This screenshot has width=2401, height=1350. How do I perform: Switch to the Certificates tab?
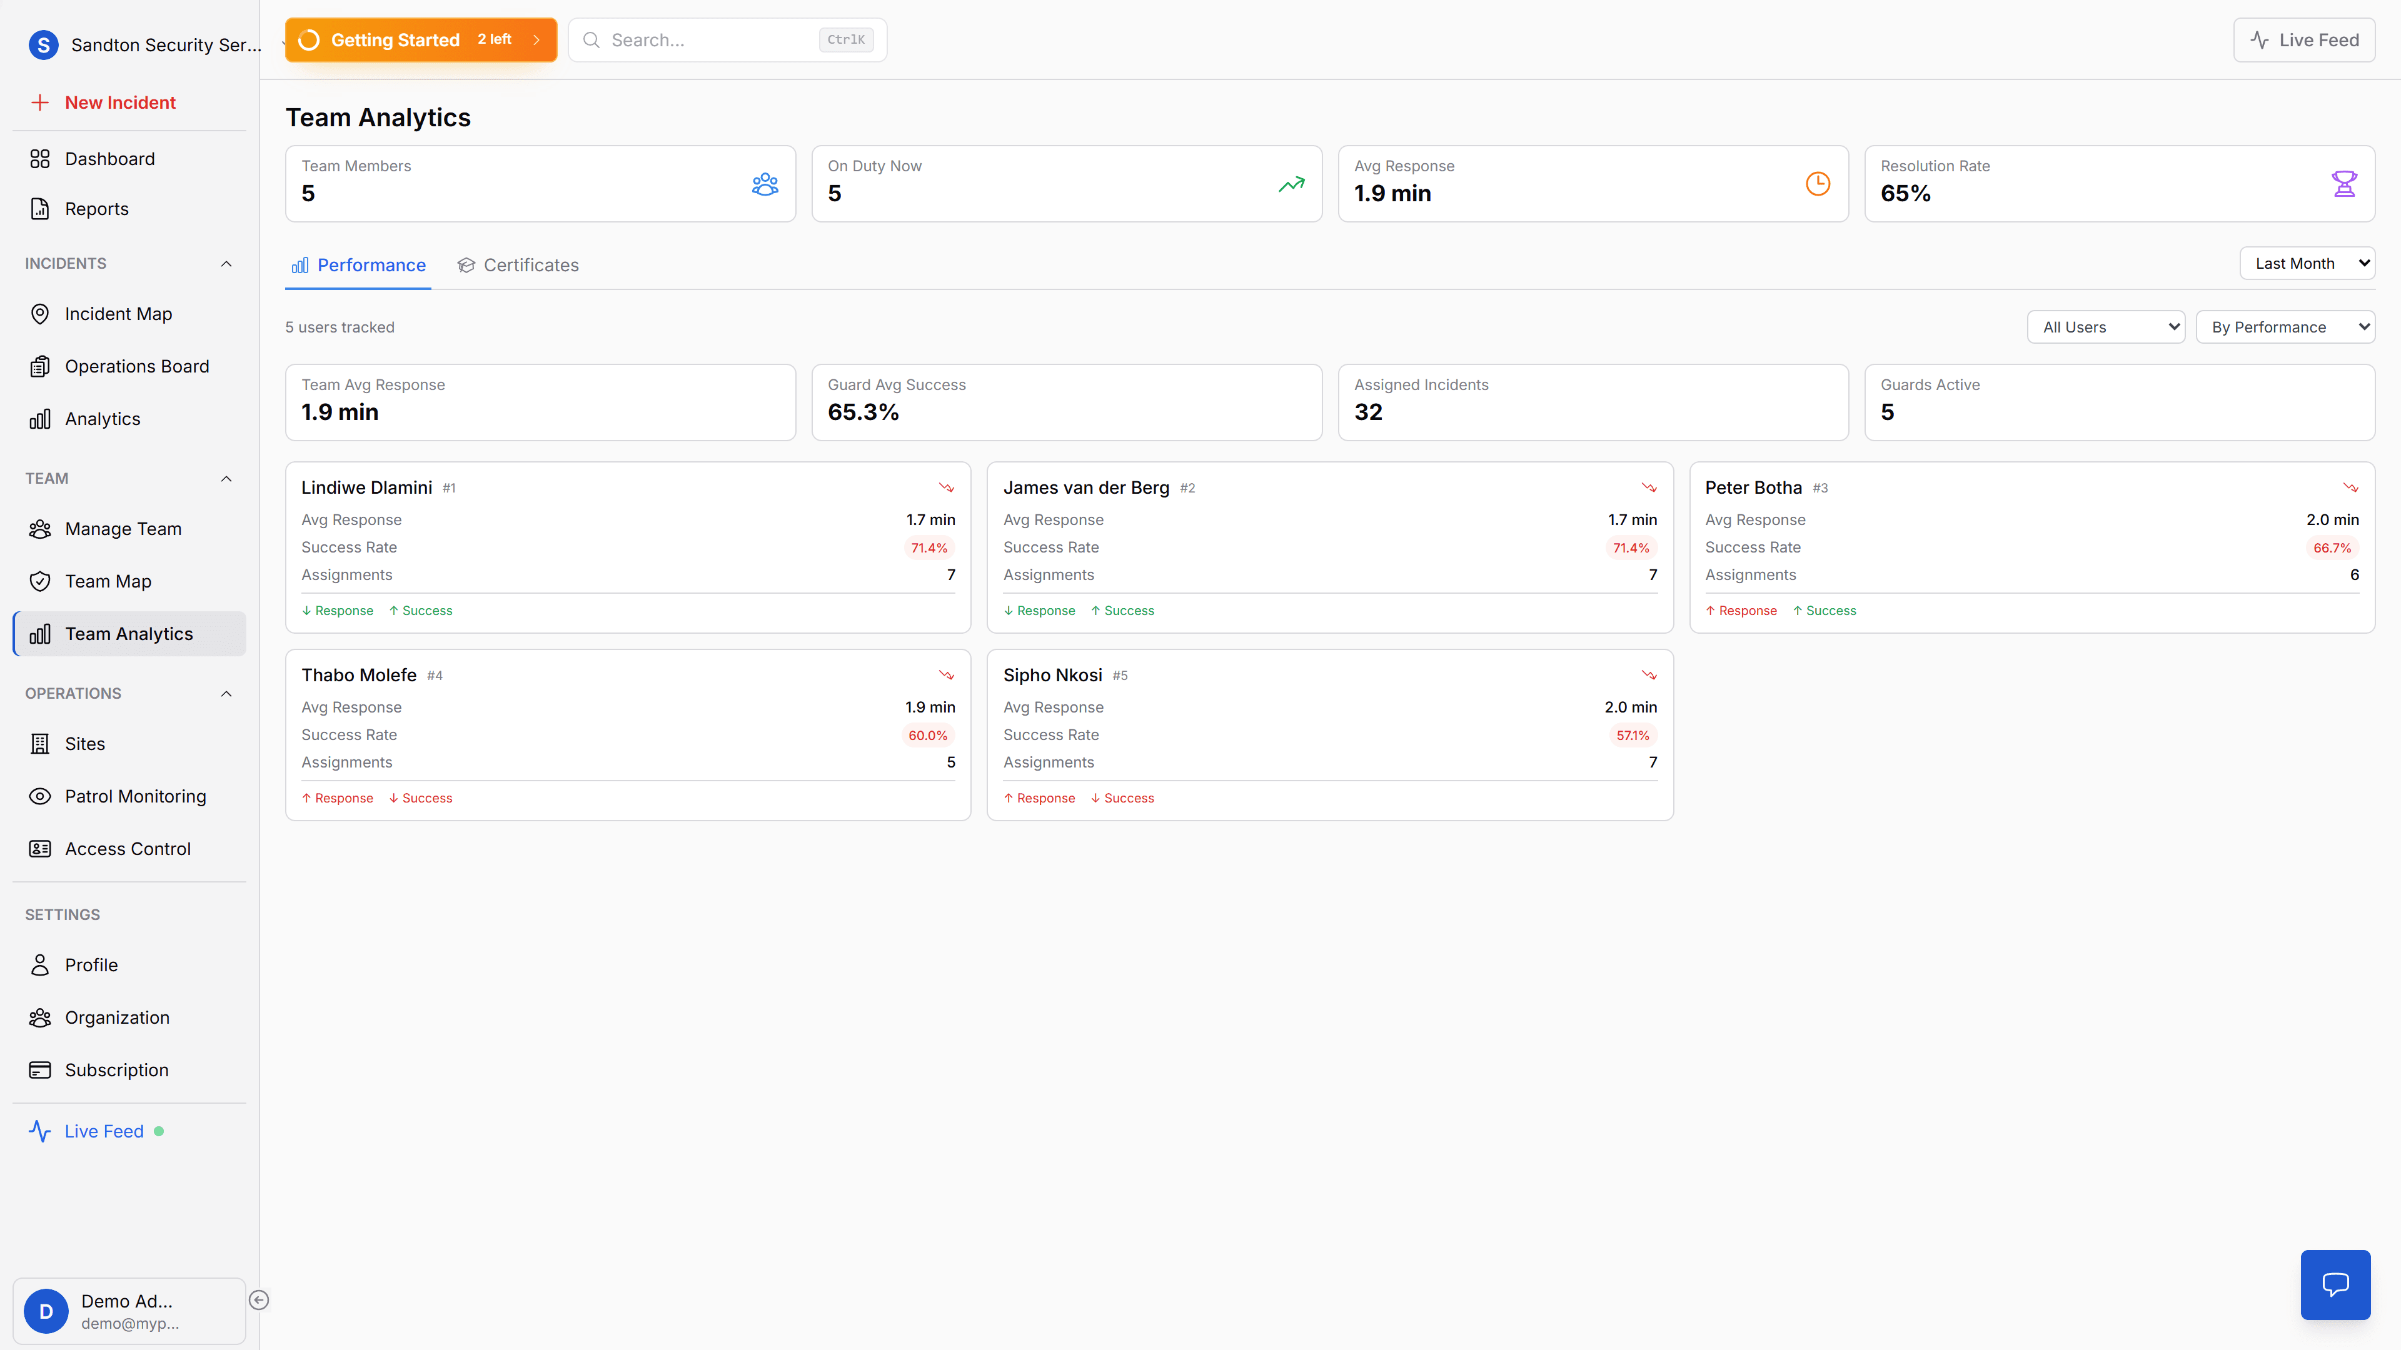tap(519, 264)
